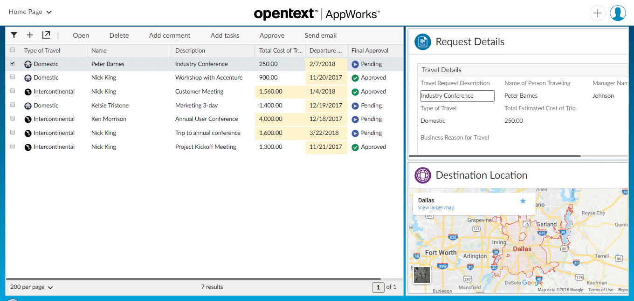Star the Dallas location on the map
Screen dimensions: 634x301
pos(523,201)
